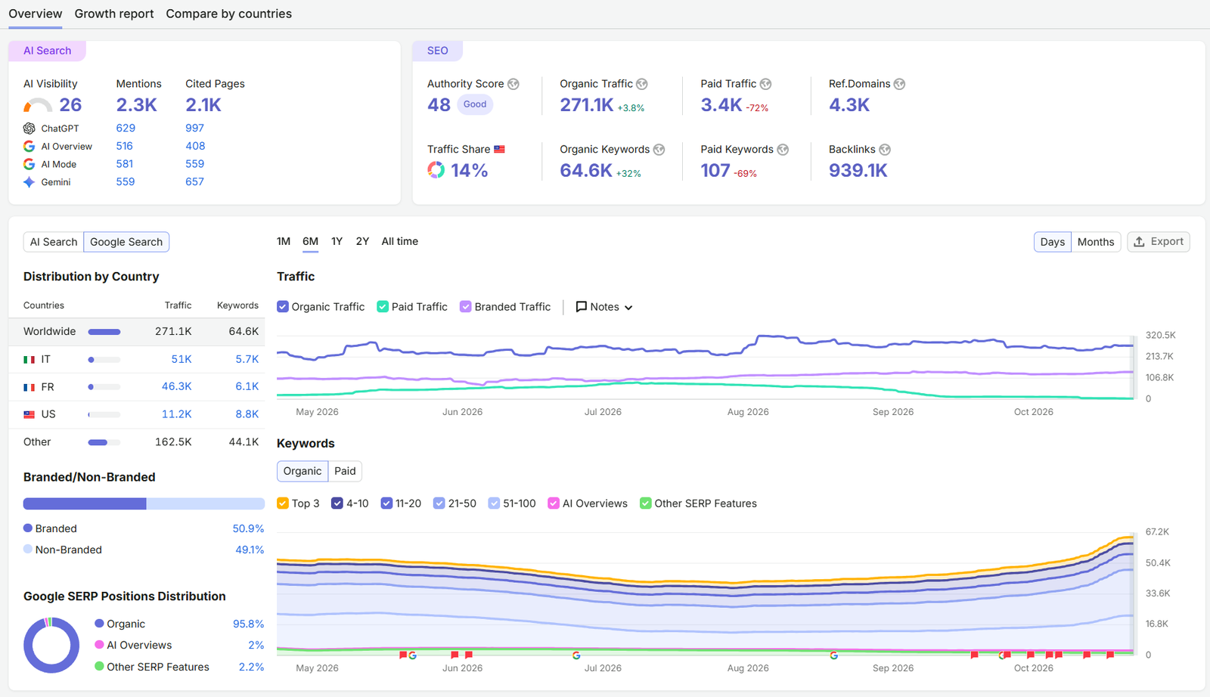
Task: Click the France flag icon in countries table
Action: (x=29, y=387)
